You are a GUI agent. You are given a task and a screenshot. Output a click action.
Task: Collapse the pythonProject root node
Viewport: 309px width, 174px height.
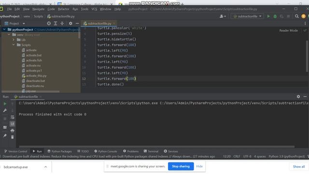[x=4, y=29]
